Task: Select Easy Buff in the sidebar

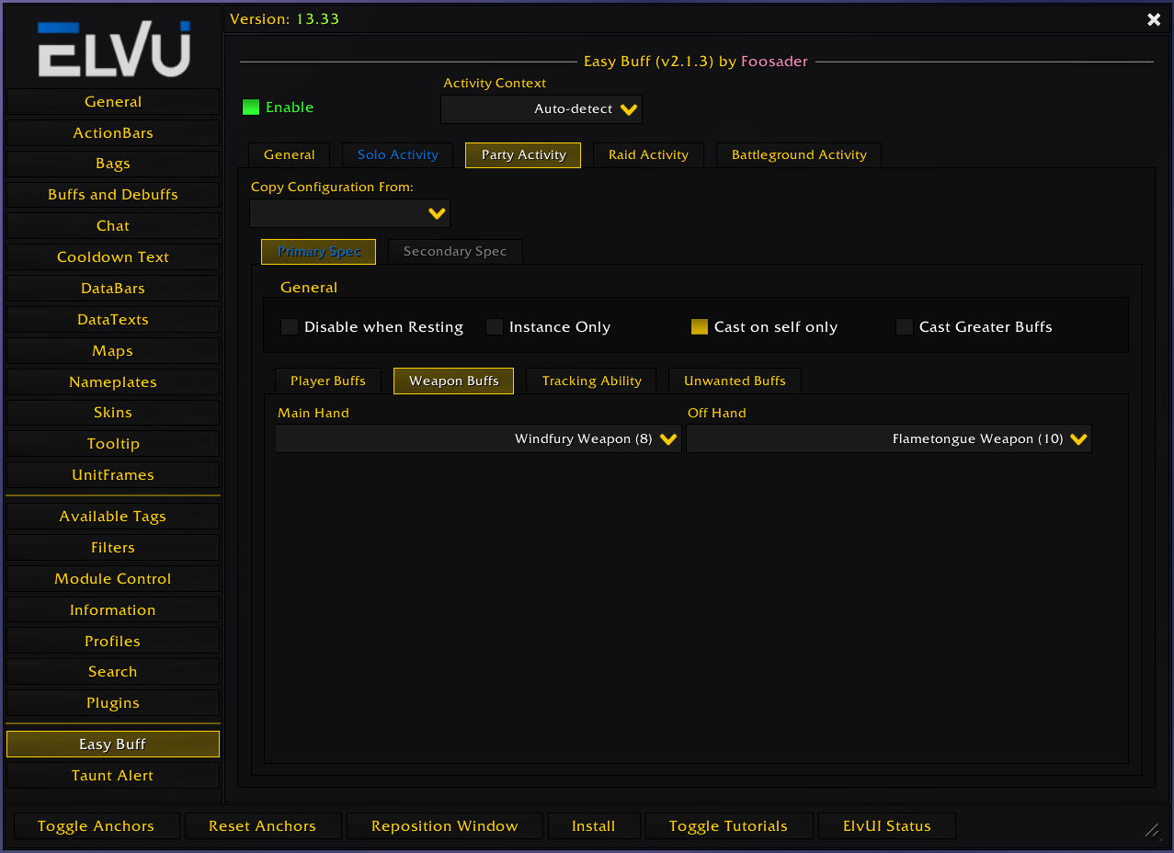Action: (113, 745)
